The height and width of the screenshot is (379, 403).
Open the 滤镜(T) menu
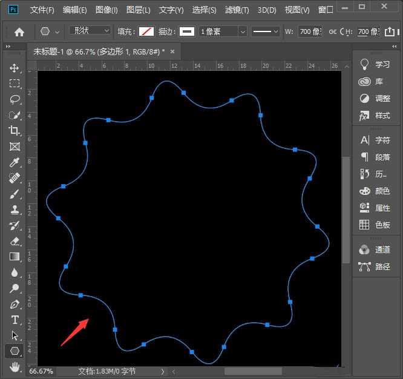click(237, 10)
